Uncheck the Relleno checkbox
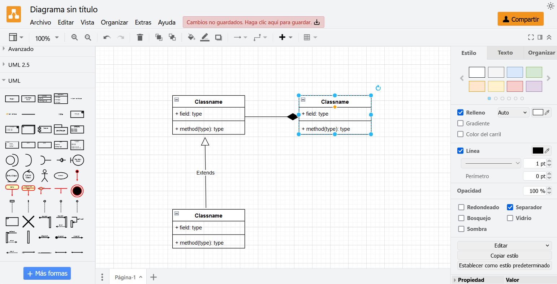 pyautogui.click(x=461, y=112)
